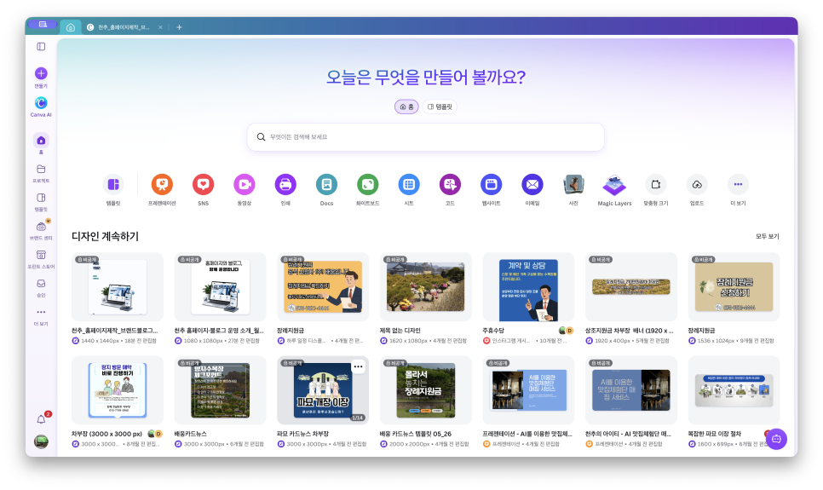
Task: Click the window menu button top-left
Action: pos(43,24)
